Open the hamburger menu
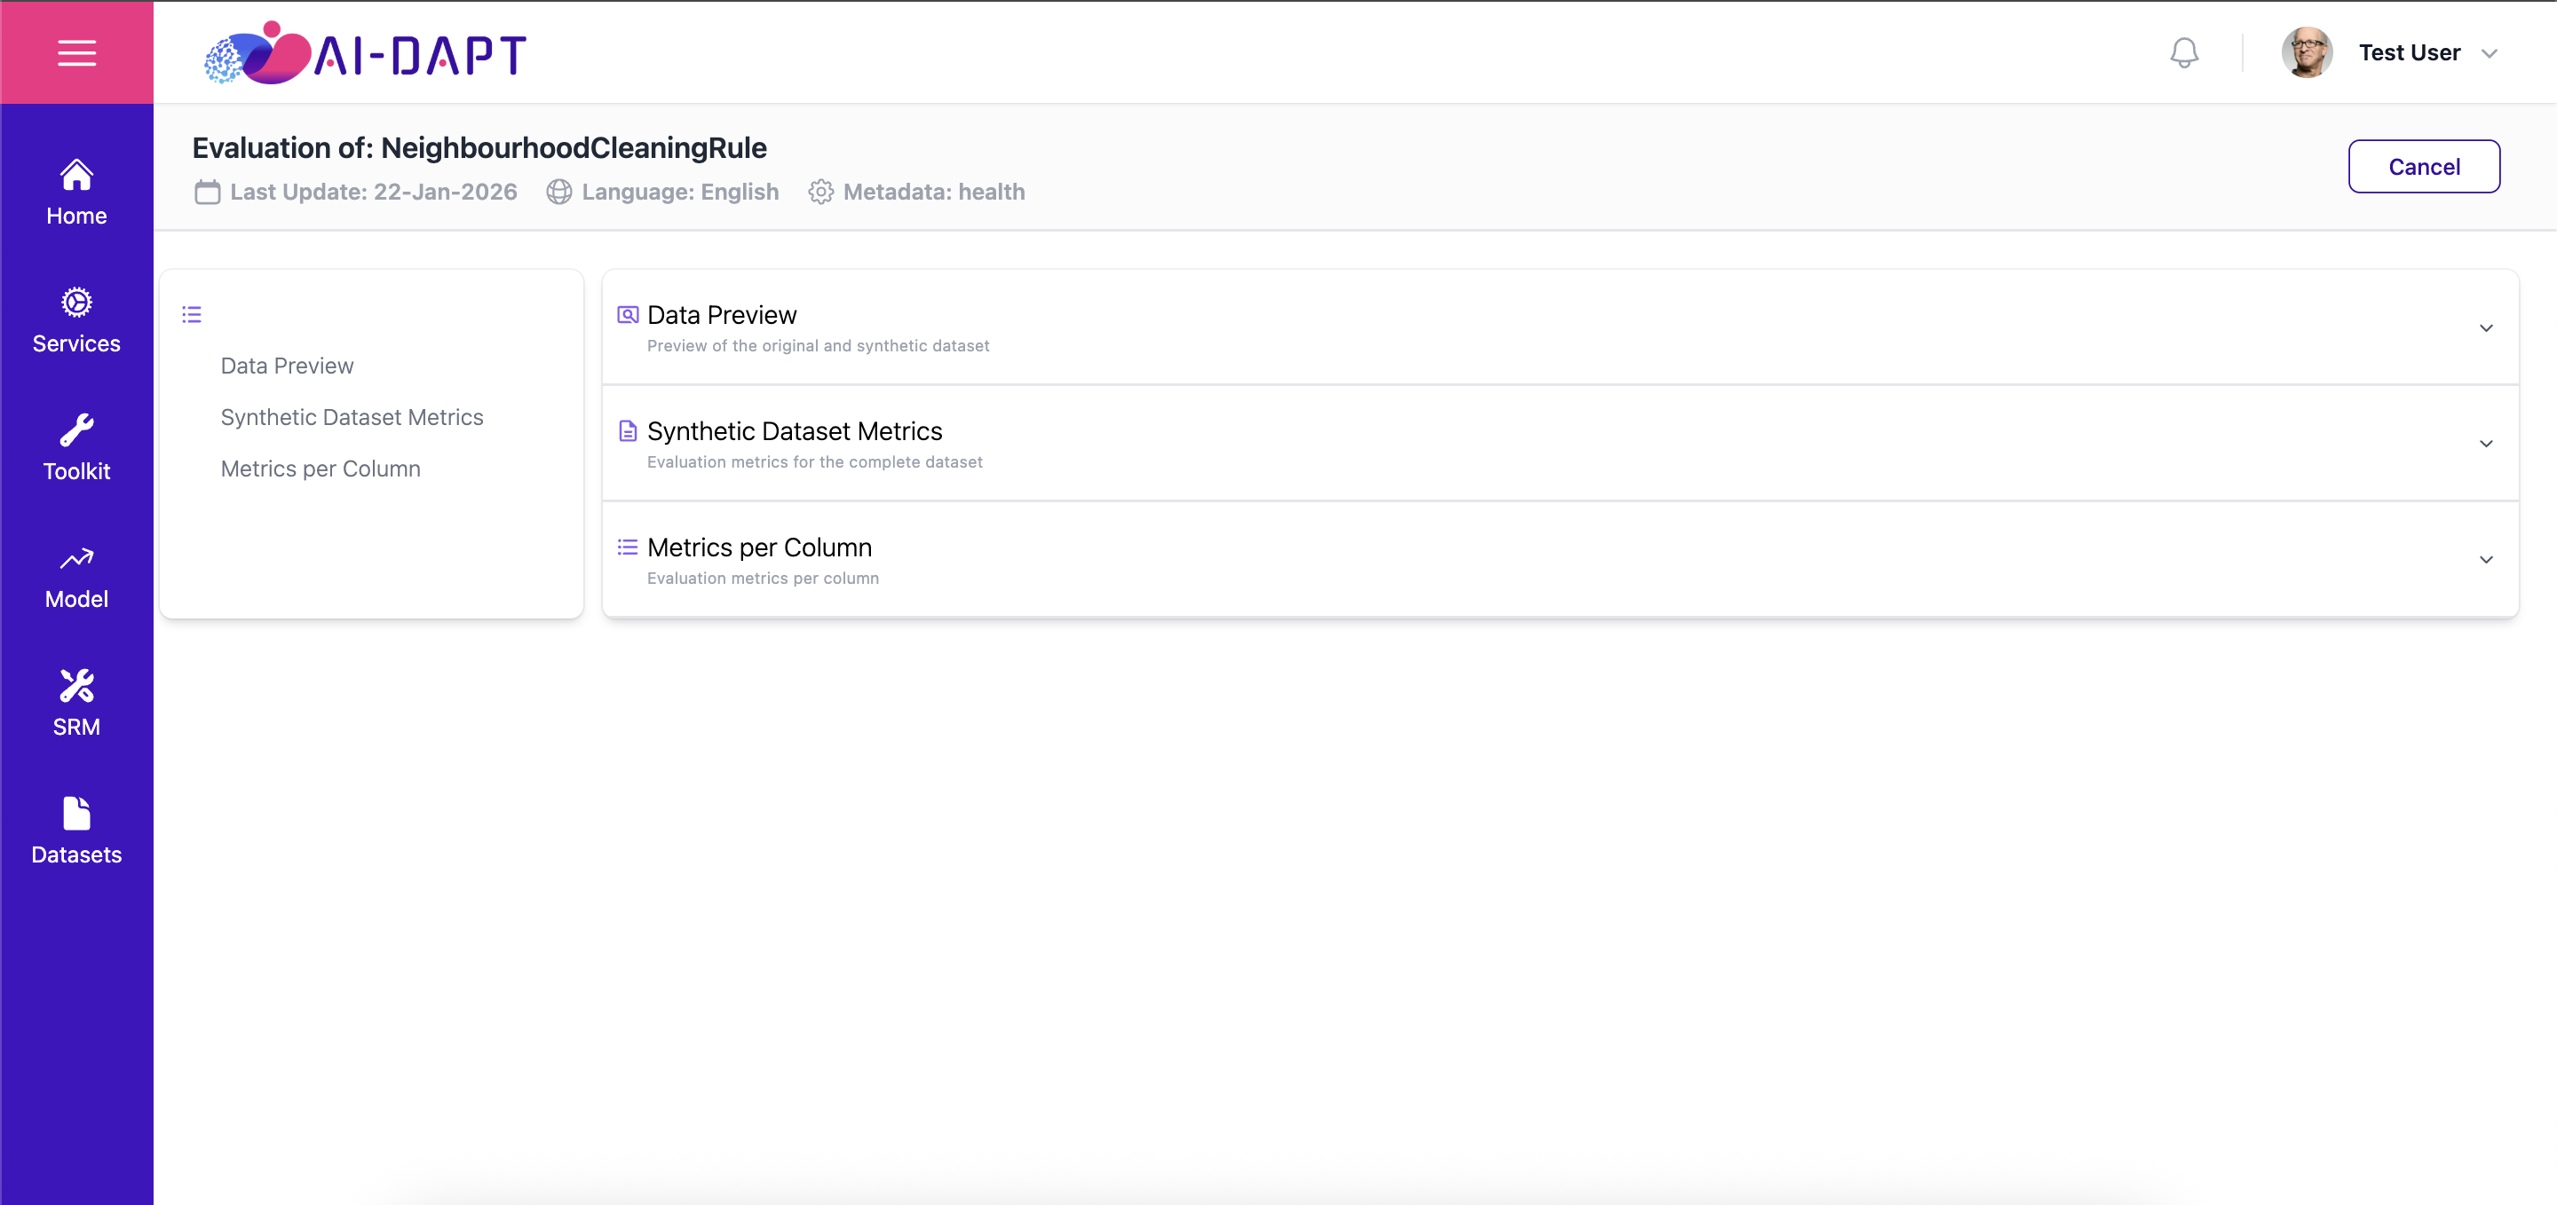Image resolution: width=2557 pixels, height=1205 pixels. point(76,52)
